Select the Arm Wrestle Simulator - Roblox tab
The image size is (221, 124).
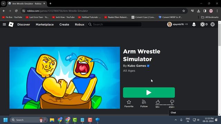[x=27, y=3]
